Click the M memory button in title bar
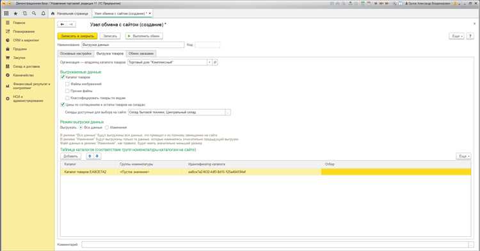This screenshot has height=251, width=480. point(376,3)
